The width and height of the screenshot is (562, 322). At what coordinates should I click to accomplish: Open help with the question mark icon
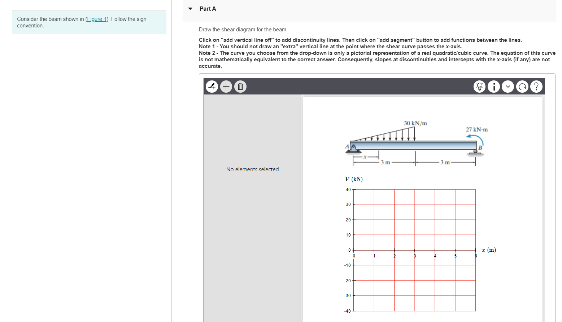(536, 86)
